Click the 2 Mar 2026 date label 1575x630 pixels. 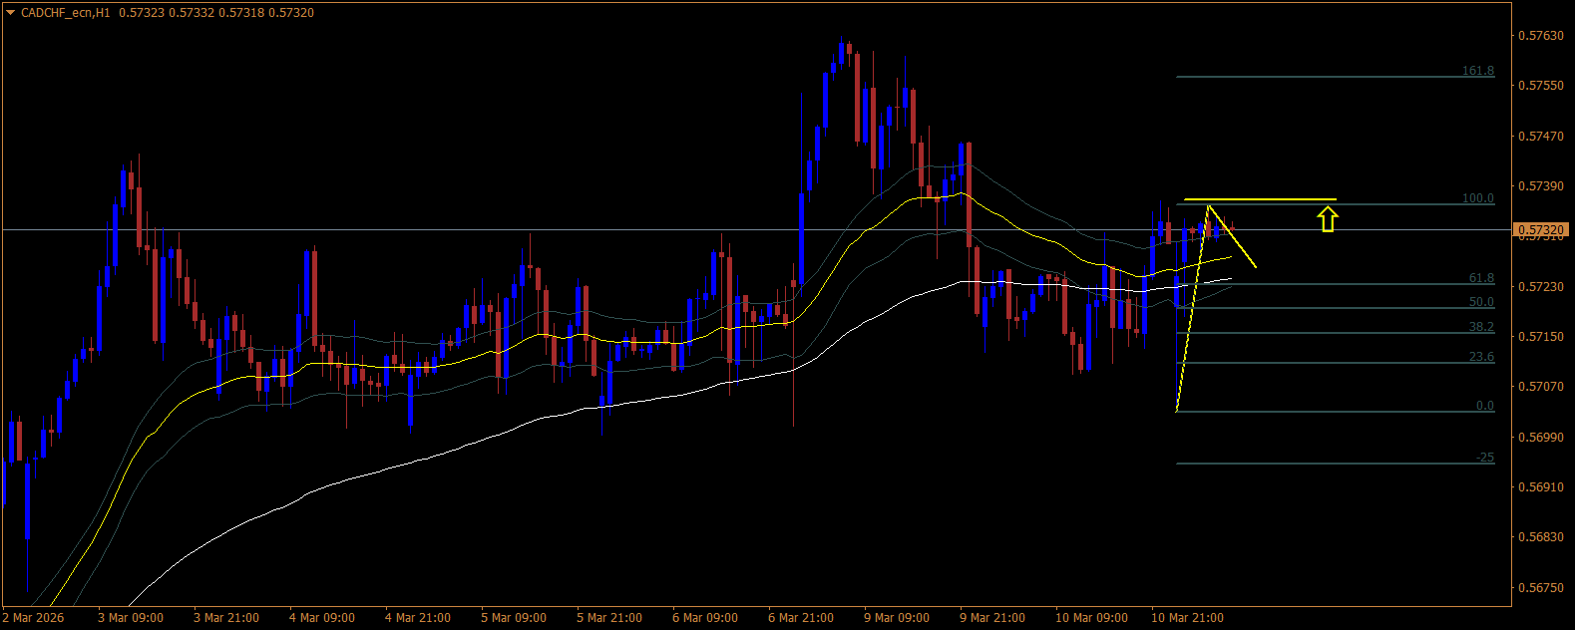tap(33, 618)
